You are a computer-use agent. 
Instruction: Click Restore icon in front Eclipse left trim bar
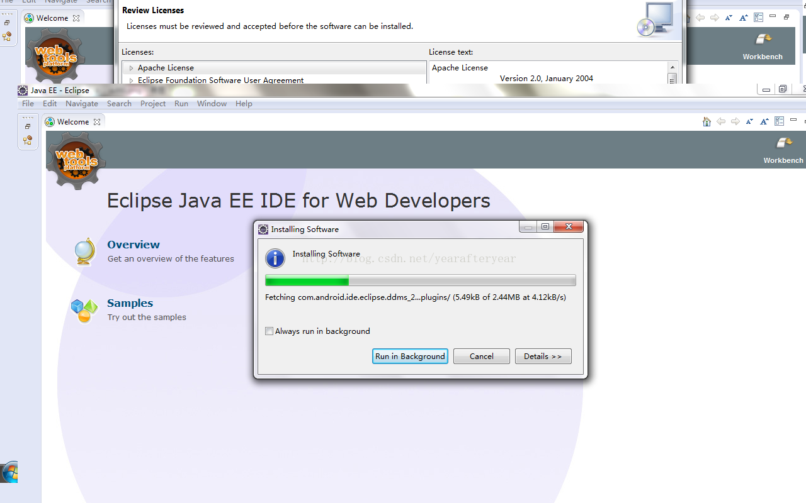[x=28, y=126]
